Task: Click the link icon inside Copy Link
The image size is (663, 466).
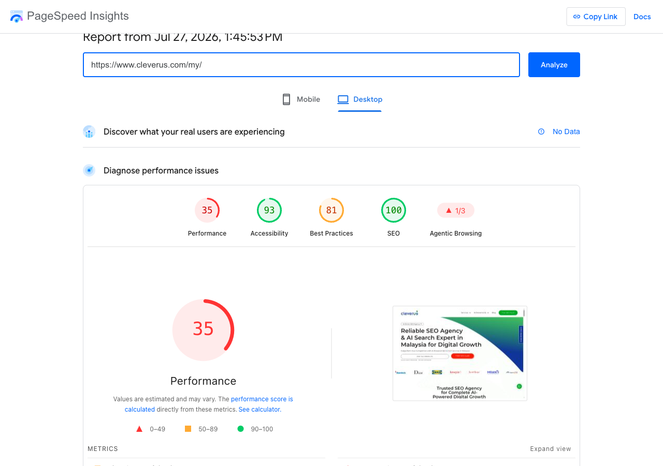Action: (576, 17)
